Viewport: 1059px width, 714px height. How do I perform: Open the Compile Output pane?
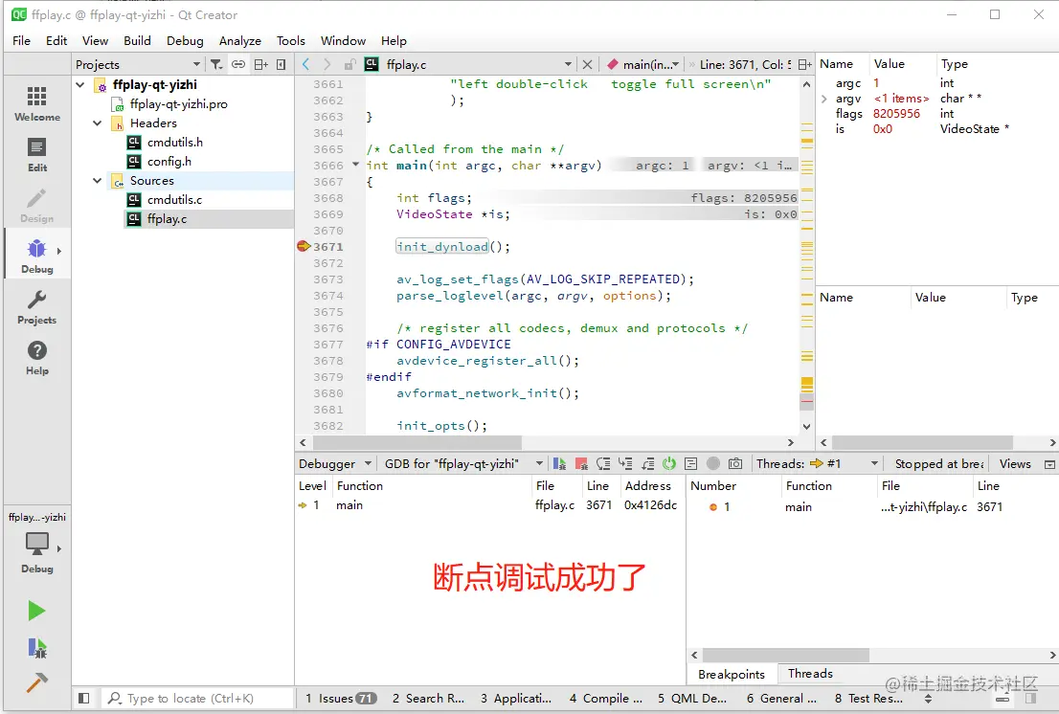(x=606, y=699)
